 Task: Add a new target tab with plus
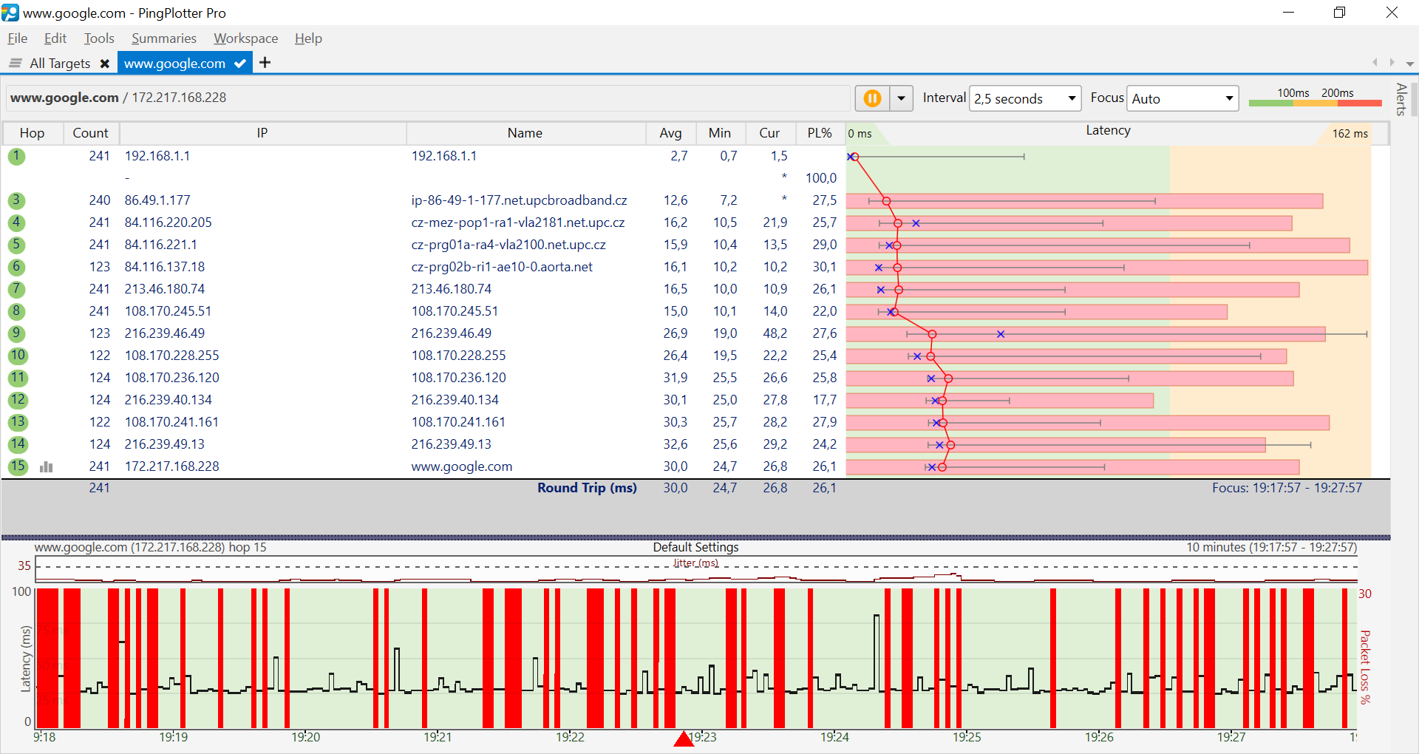click(265, 63)
